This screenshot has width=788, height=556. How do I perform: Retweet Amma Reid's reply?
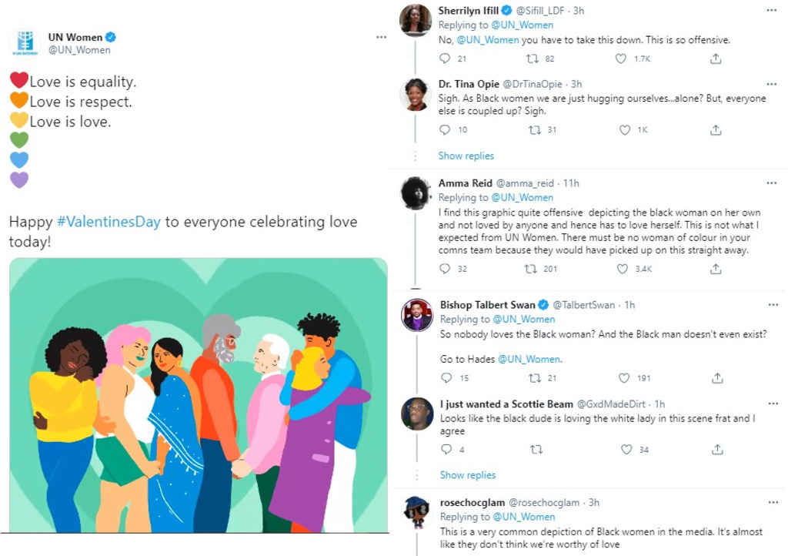pos(532,269)
